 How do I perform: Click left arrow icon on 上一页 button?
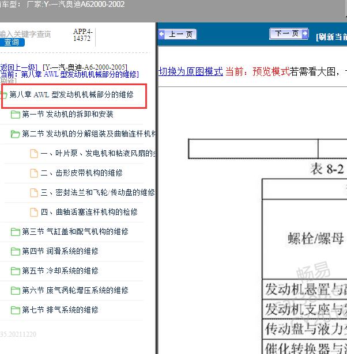point(161,35)
